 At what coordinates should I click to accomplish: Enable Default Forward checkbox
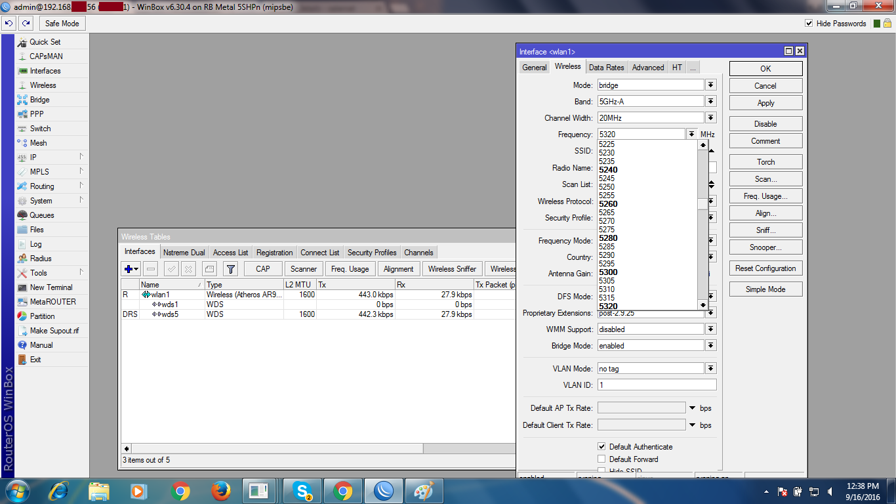[601, 459]
